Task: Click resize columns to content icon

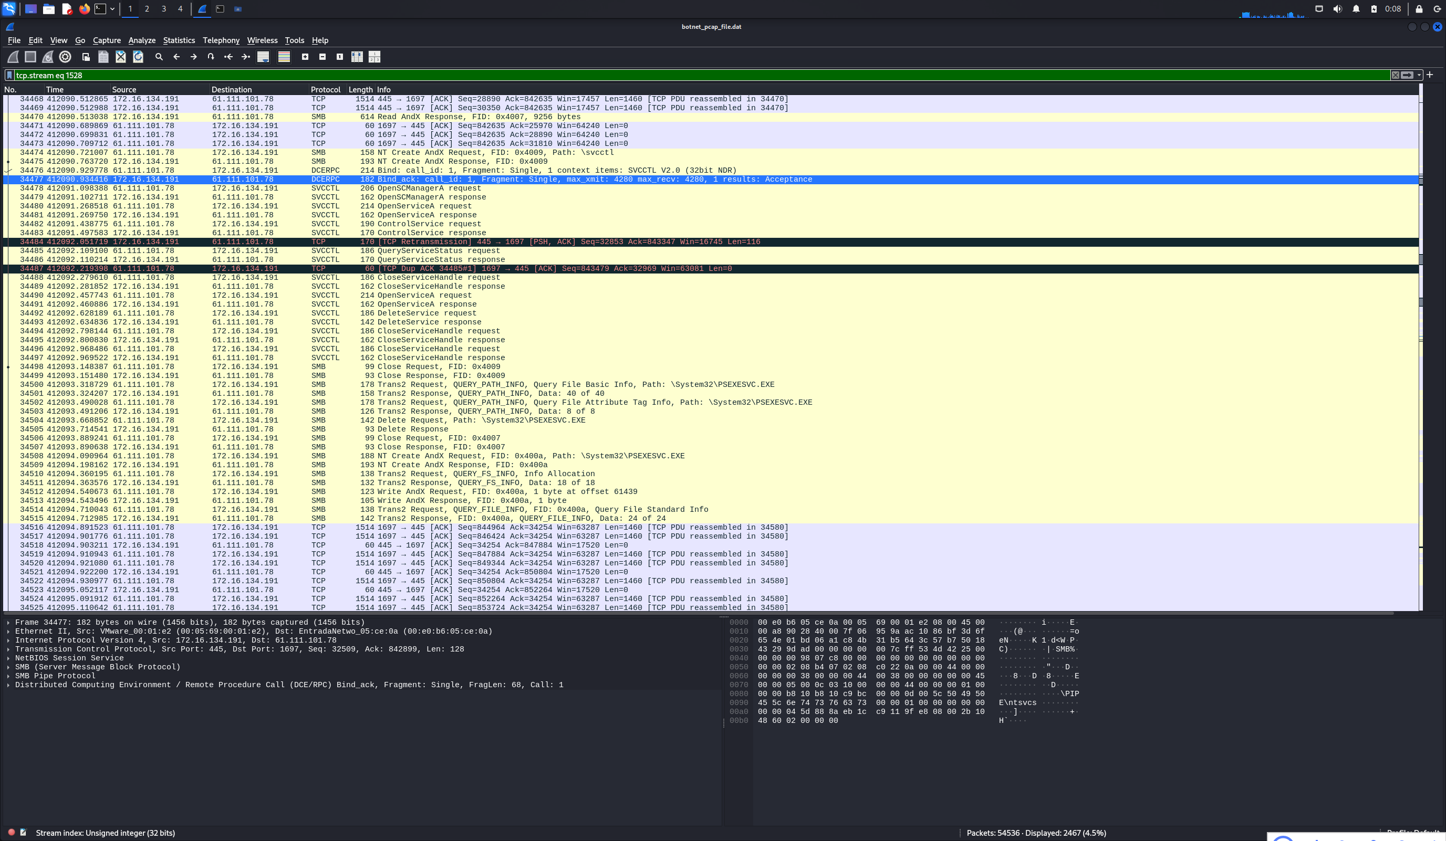Action: pos(357,57)
